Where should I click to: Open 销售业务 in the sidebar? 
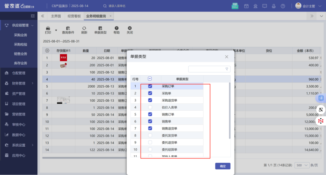coord(21,54)
